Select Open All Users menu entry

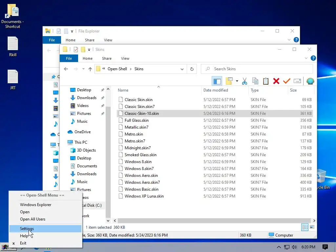45,219
